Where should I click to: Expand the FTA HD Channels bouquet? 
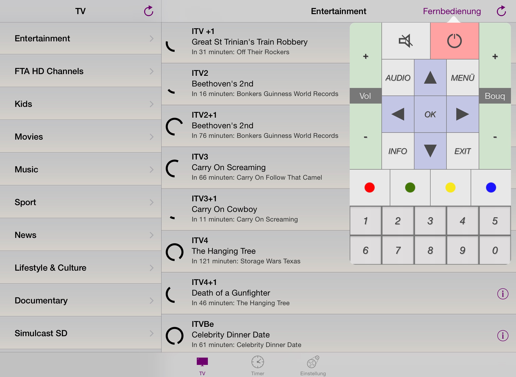tap(81, 71)
